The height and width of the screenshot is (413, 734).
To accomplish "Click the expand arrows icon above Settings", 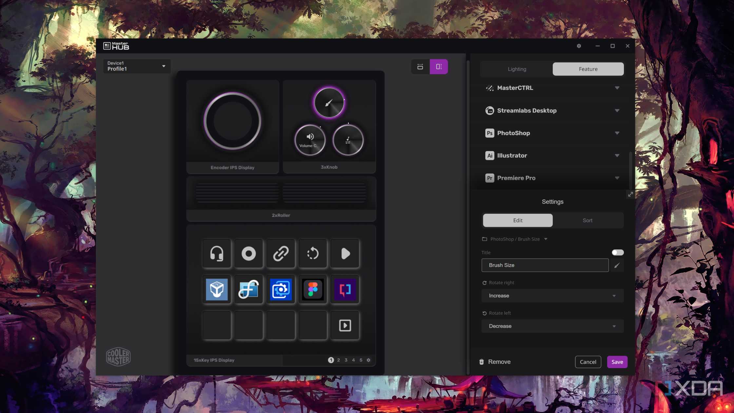I will click(x=630, y=194).
